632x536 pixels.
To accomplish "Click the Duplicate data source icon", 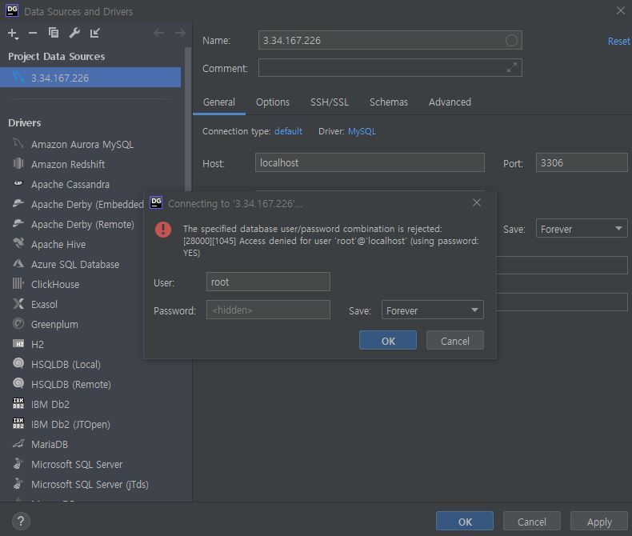I will [54, 33].
